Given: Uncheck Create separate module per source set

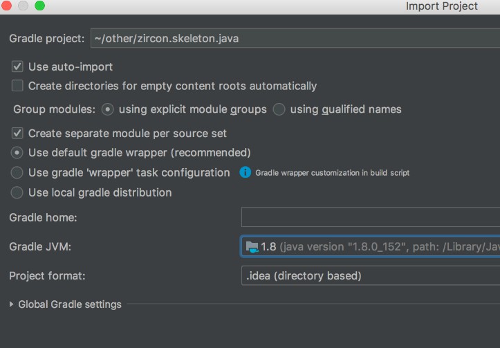Looking at the screenshot, I should (17, 133).
